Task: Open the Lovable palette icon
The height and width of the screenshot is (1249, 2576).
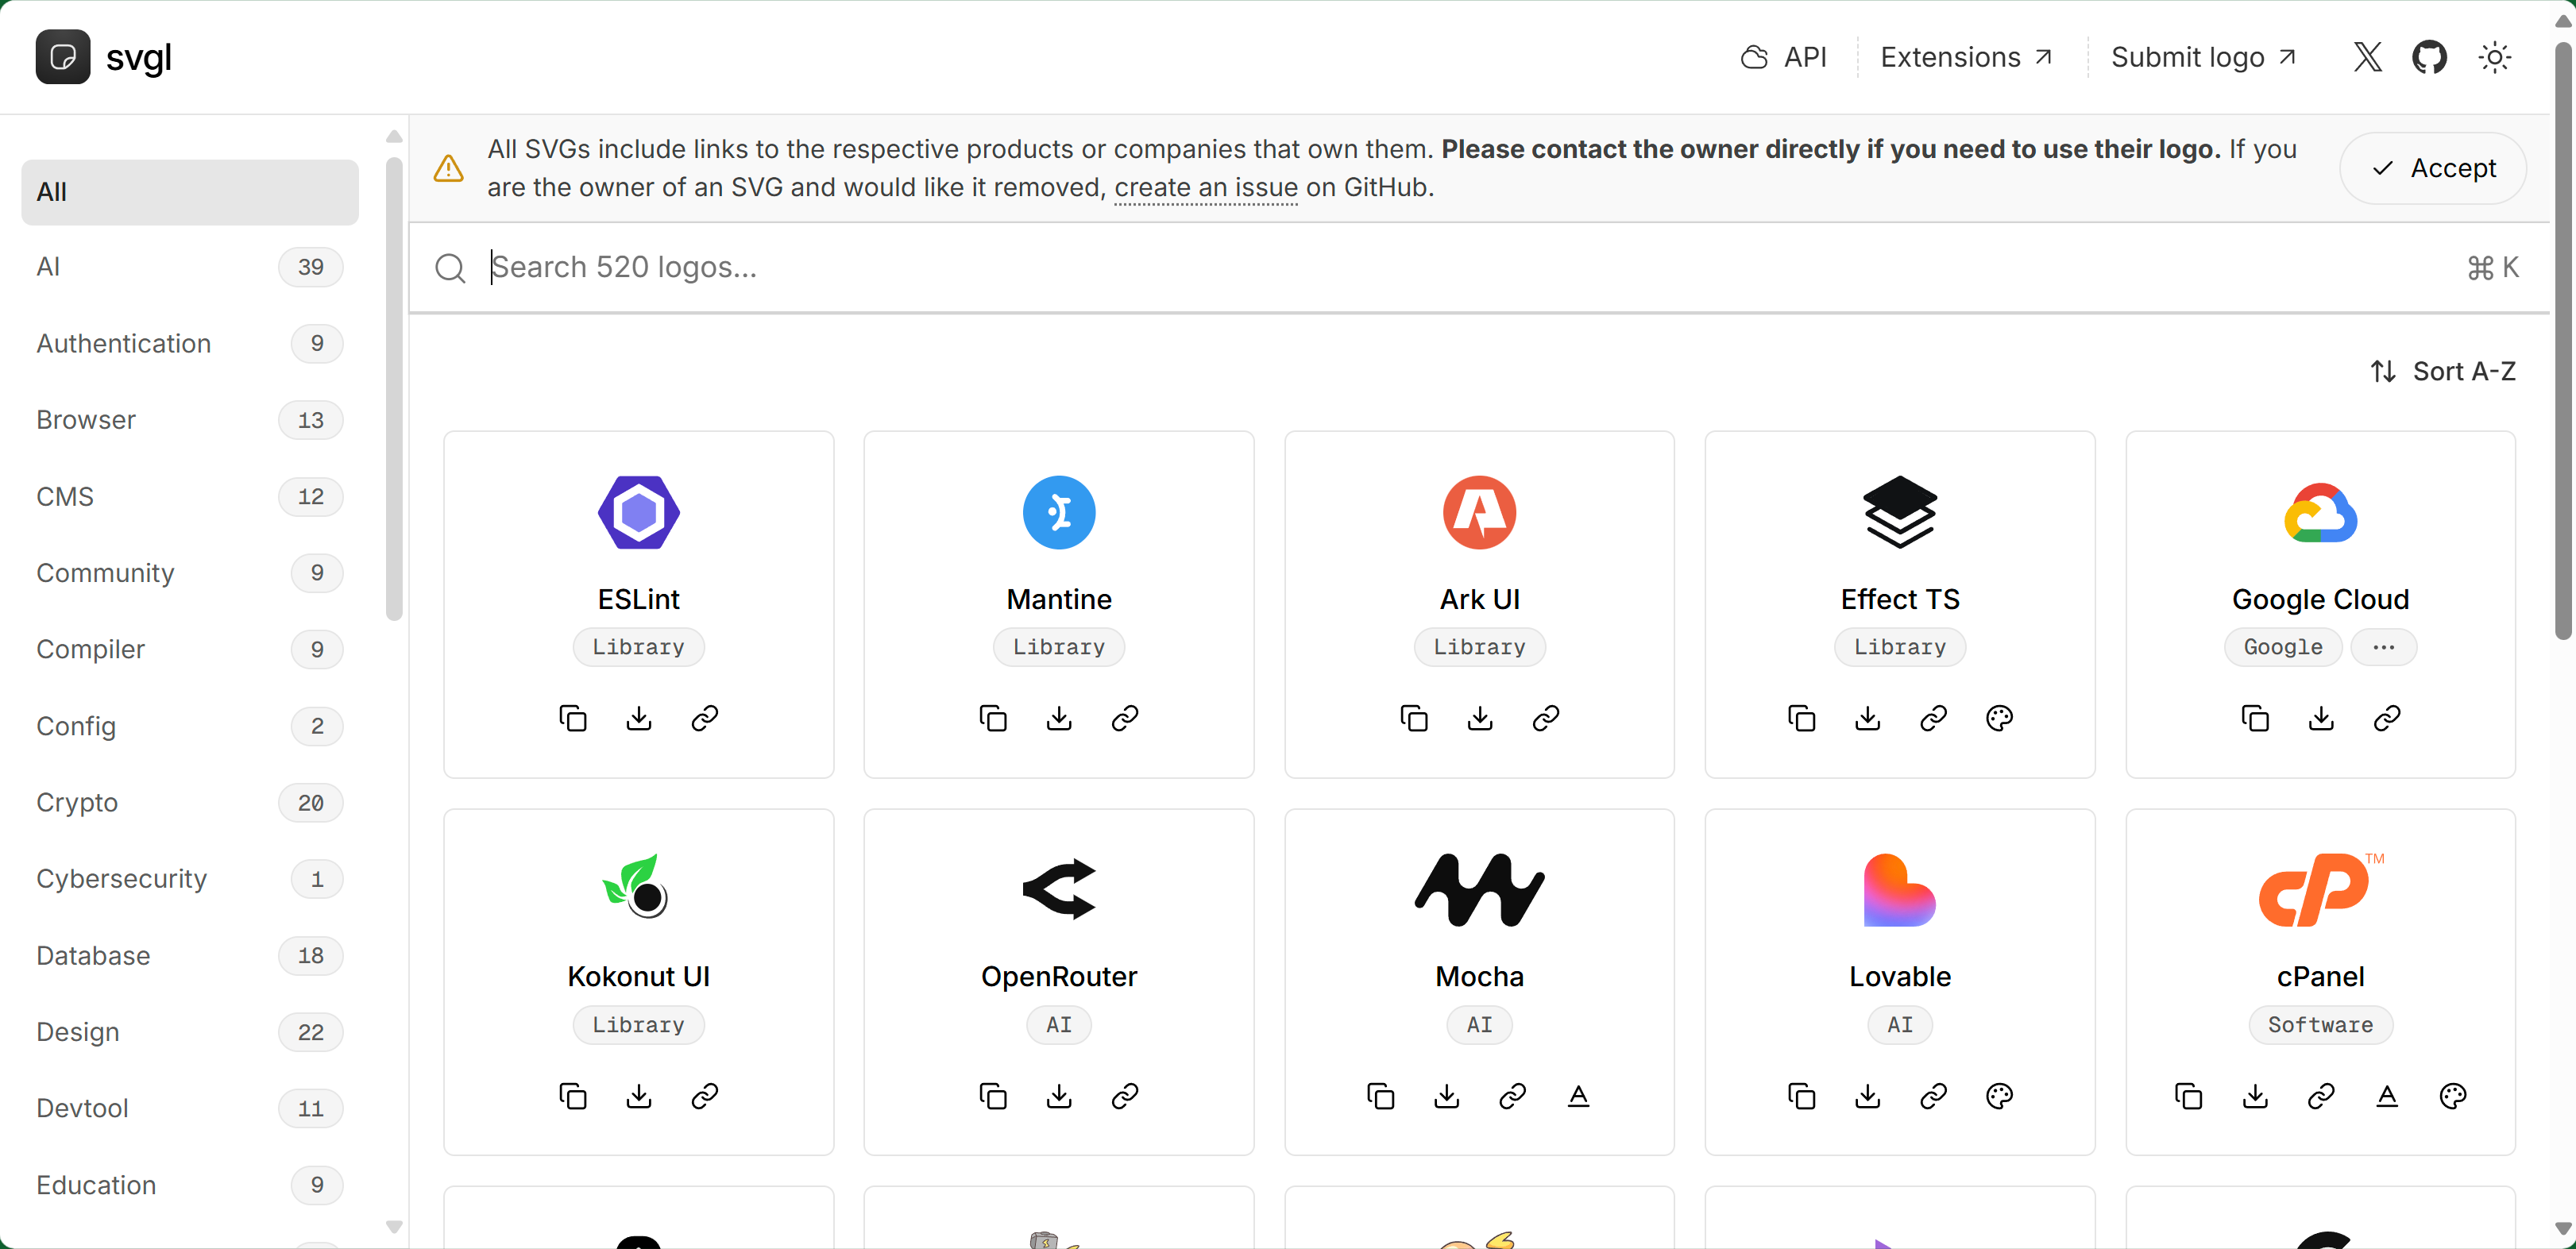Action: [2000, 1096]
